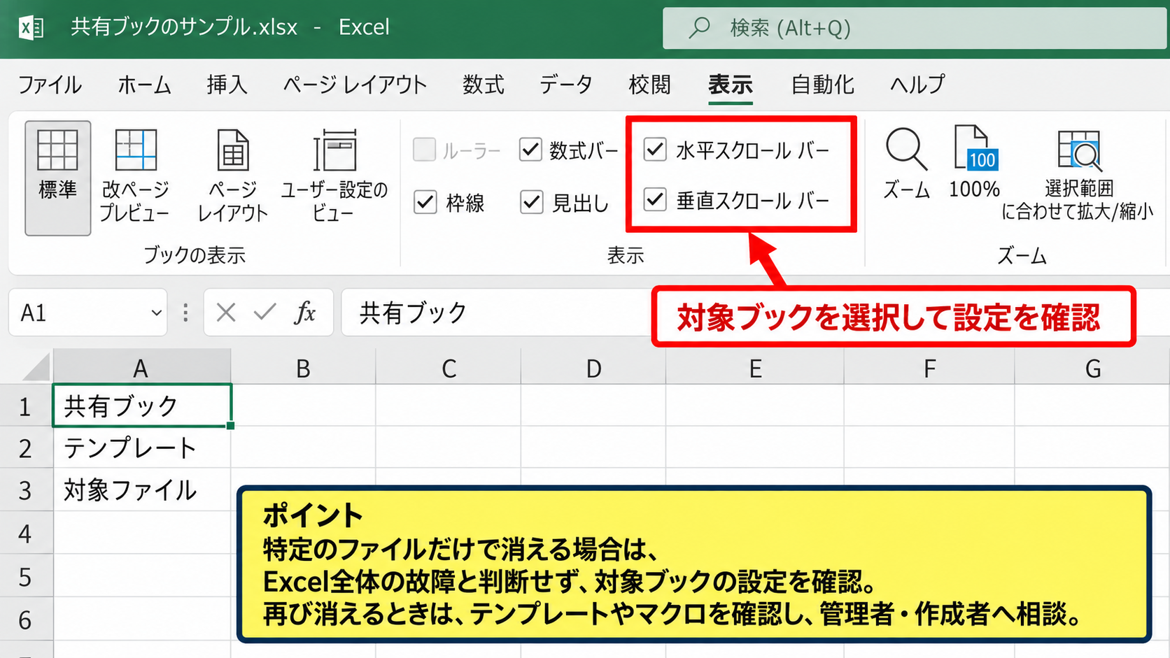Select column C header
This screenshot has height=658, width=1170.
(x=449, y=367)
